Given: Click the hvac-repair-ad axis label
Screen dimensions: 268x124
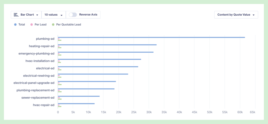Looking at the screenshot, I should pyautogui.click(x=44, y=105).
